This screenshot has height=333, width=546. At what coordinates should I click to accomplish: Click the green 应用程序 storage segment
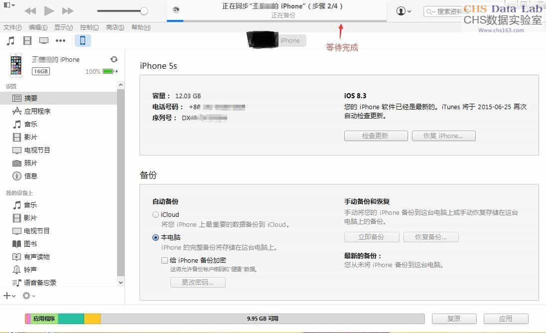[44, 319]
